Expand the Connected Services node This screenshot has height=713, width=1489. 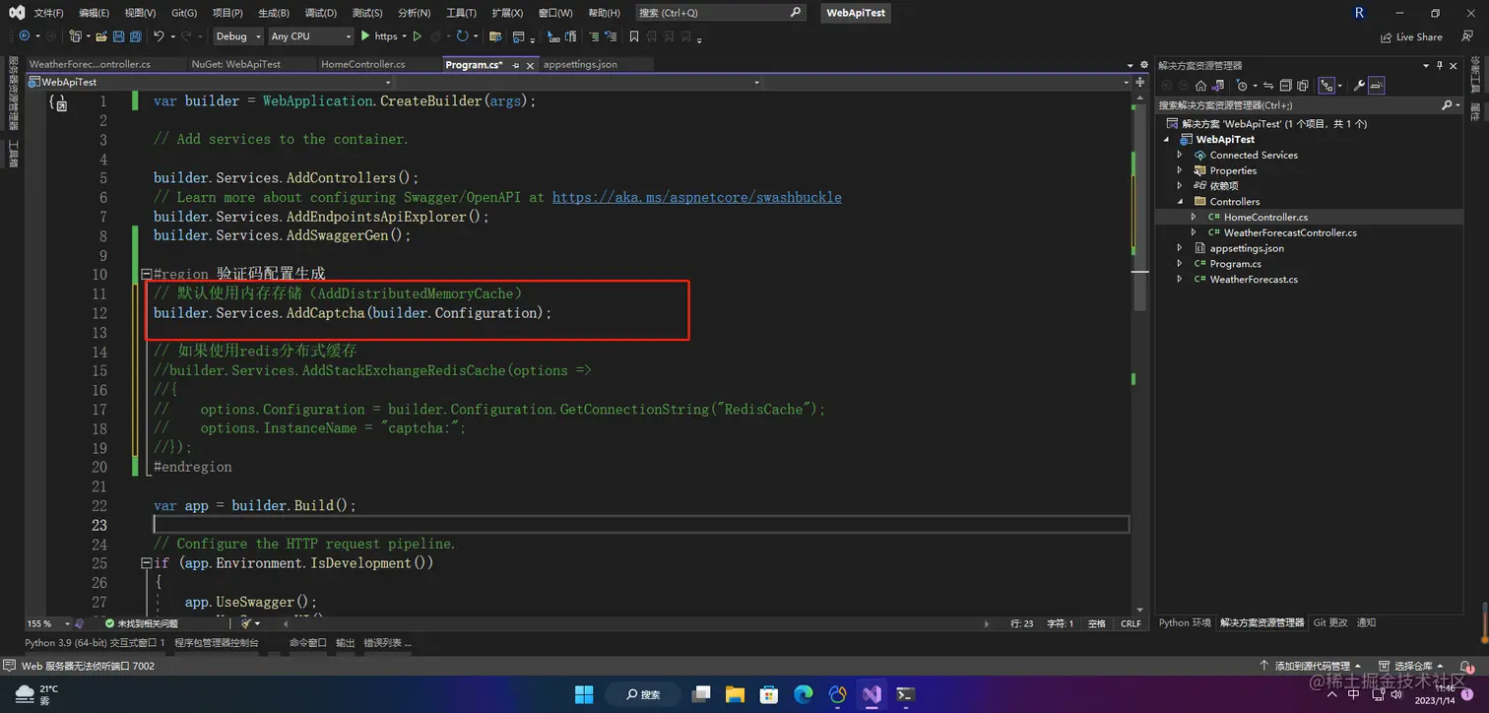click(x=1180, y=155)
